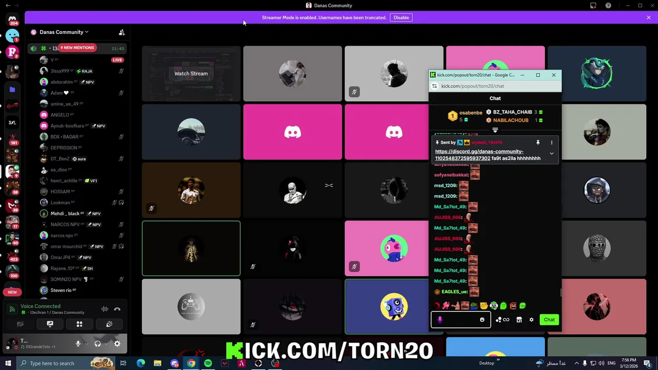Open pinned message three-dot menu

coord(552,142)
